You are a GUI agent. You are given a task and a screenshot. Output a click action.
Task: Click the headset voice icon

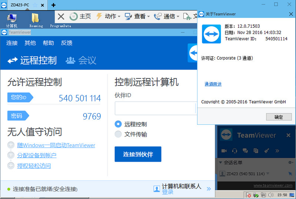235,151
